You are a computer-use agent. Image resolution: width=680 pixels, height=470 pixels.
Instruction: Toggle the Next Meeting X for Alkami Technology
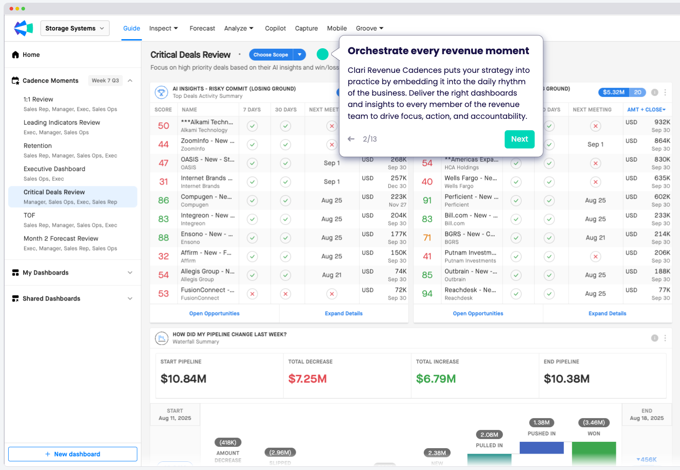tap(332, 126)
